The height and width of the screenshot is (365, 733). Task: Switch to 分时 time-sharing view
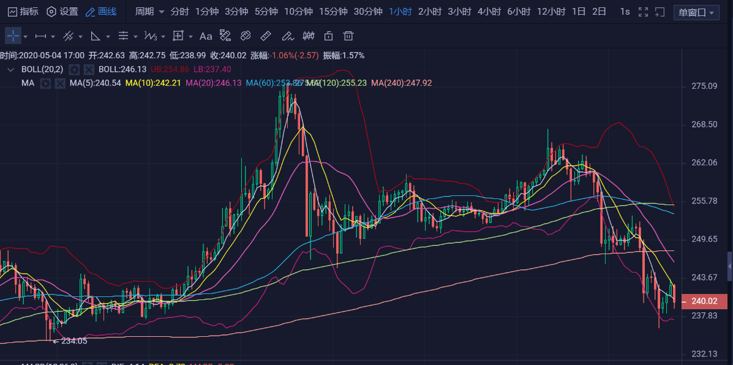tap(180, 12)
